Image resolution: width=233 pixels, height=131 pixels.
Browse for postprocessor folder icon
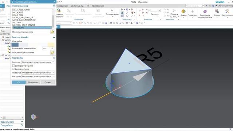52,32
